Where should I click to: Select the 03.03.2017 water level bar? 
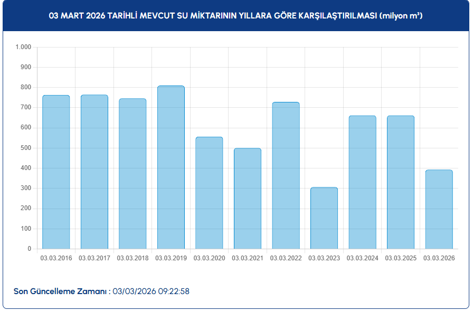click(x=94, y=172)
